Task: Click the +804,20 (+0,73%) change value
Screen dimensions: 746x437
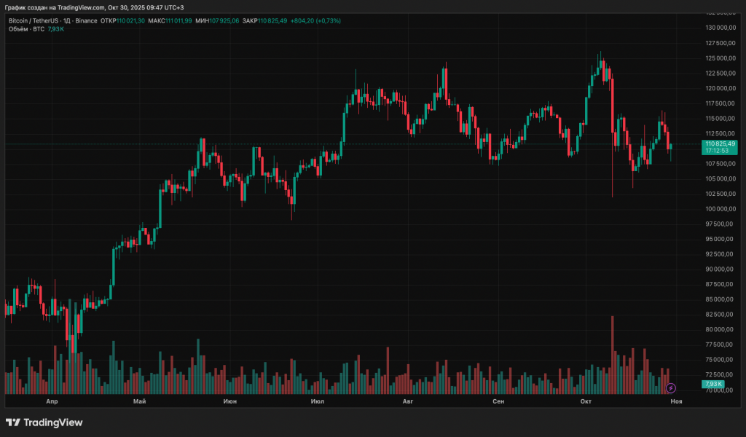Action: (315, 20)
